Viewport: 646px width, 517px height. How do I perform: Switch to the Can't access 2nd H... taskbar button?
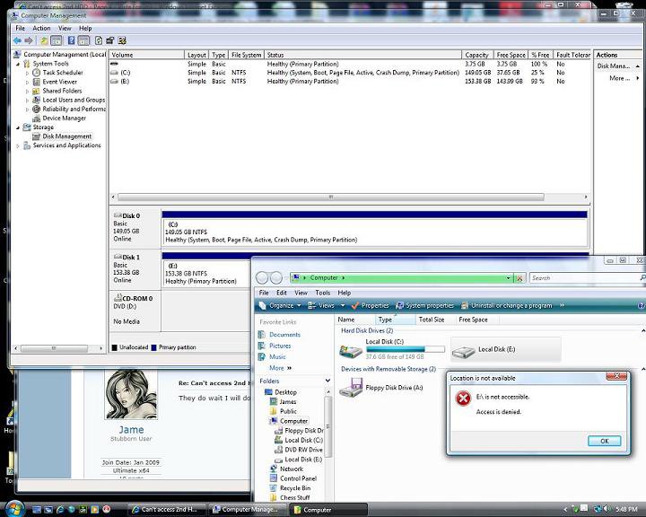[166, 510]
